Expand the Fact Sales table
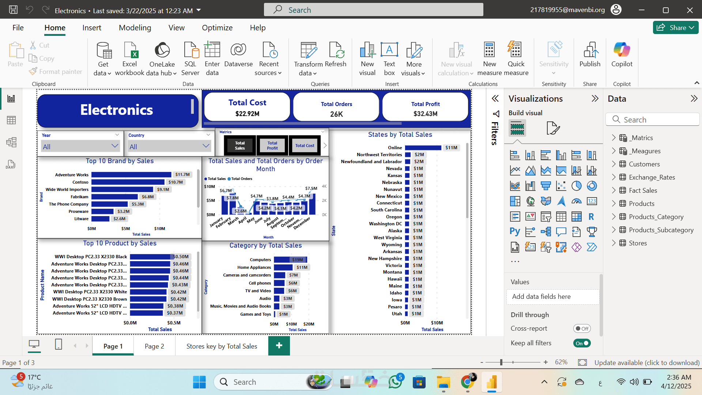Screen dimensions: 702x395 [614, 190]
